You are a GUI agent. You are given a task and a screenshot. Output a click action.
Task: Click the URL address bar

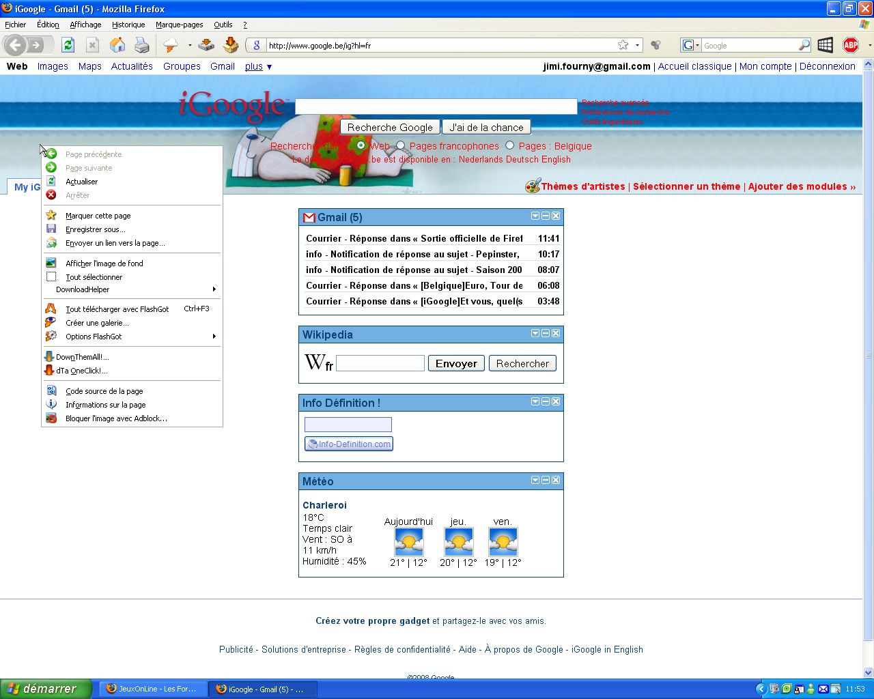pos(440,45)
